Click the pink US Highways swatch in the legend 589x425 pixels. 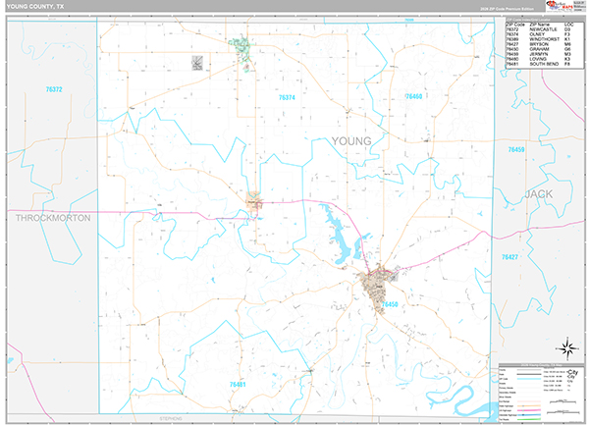[529, 410]
